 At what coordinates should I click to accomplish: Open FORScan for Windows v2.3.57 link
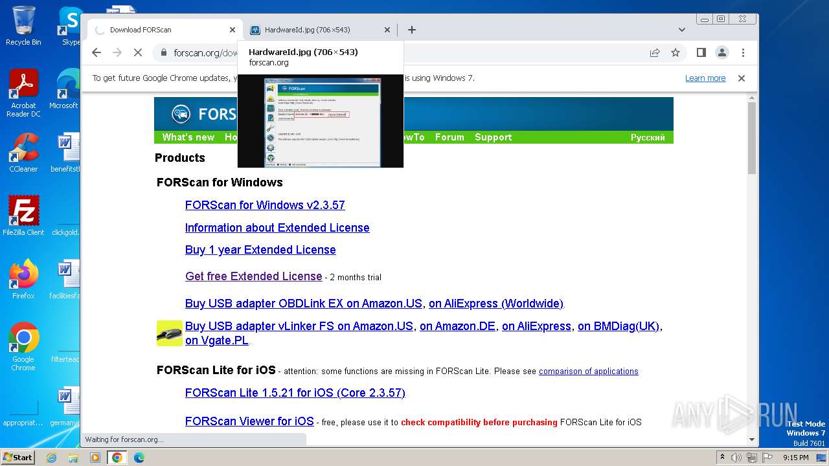265,205
